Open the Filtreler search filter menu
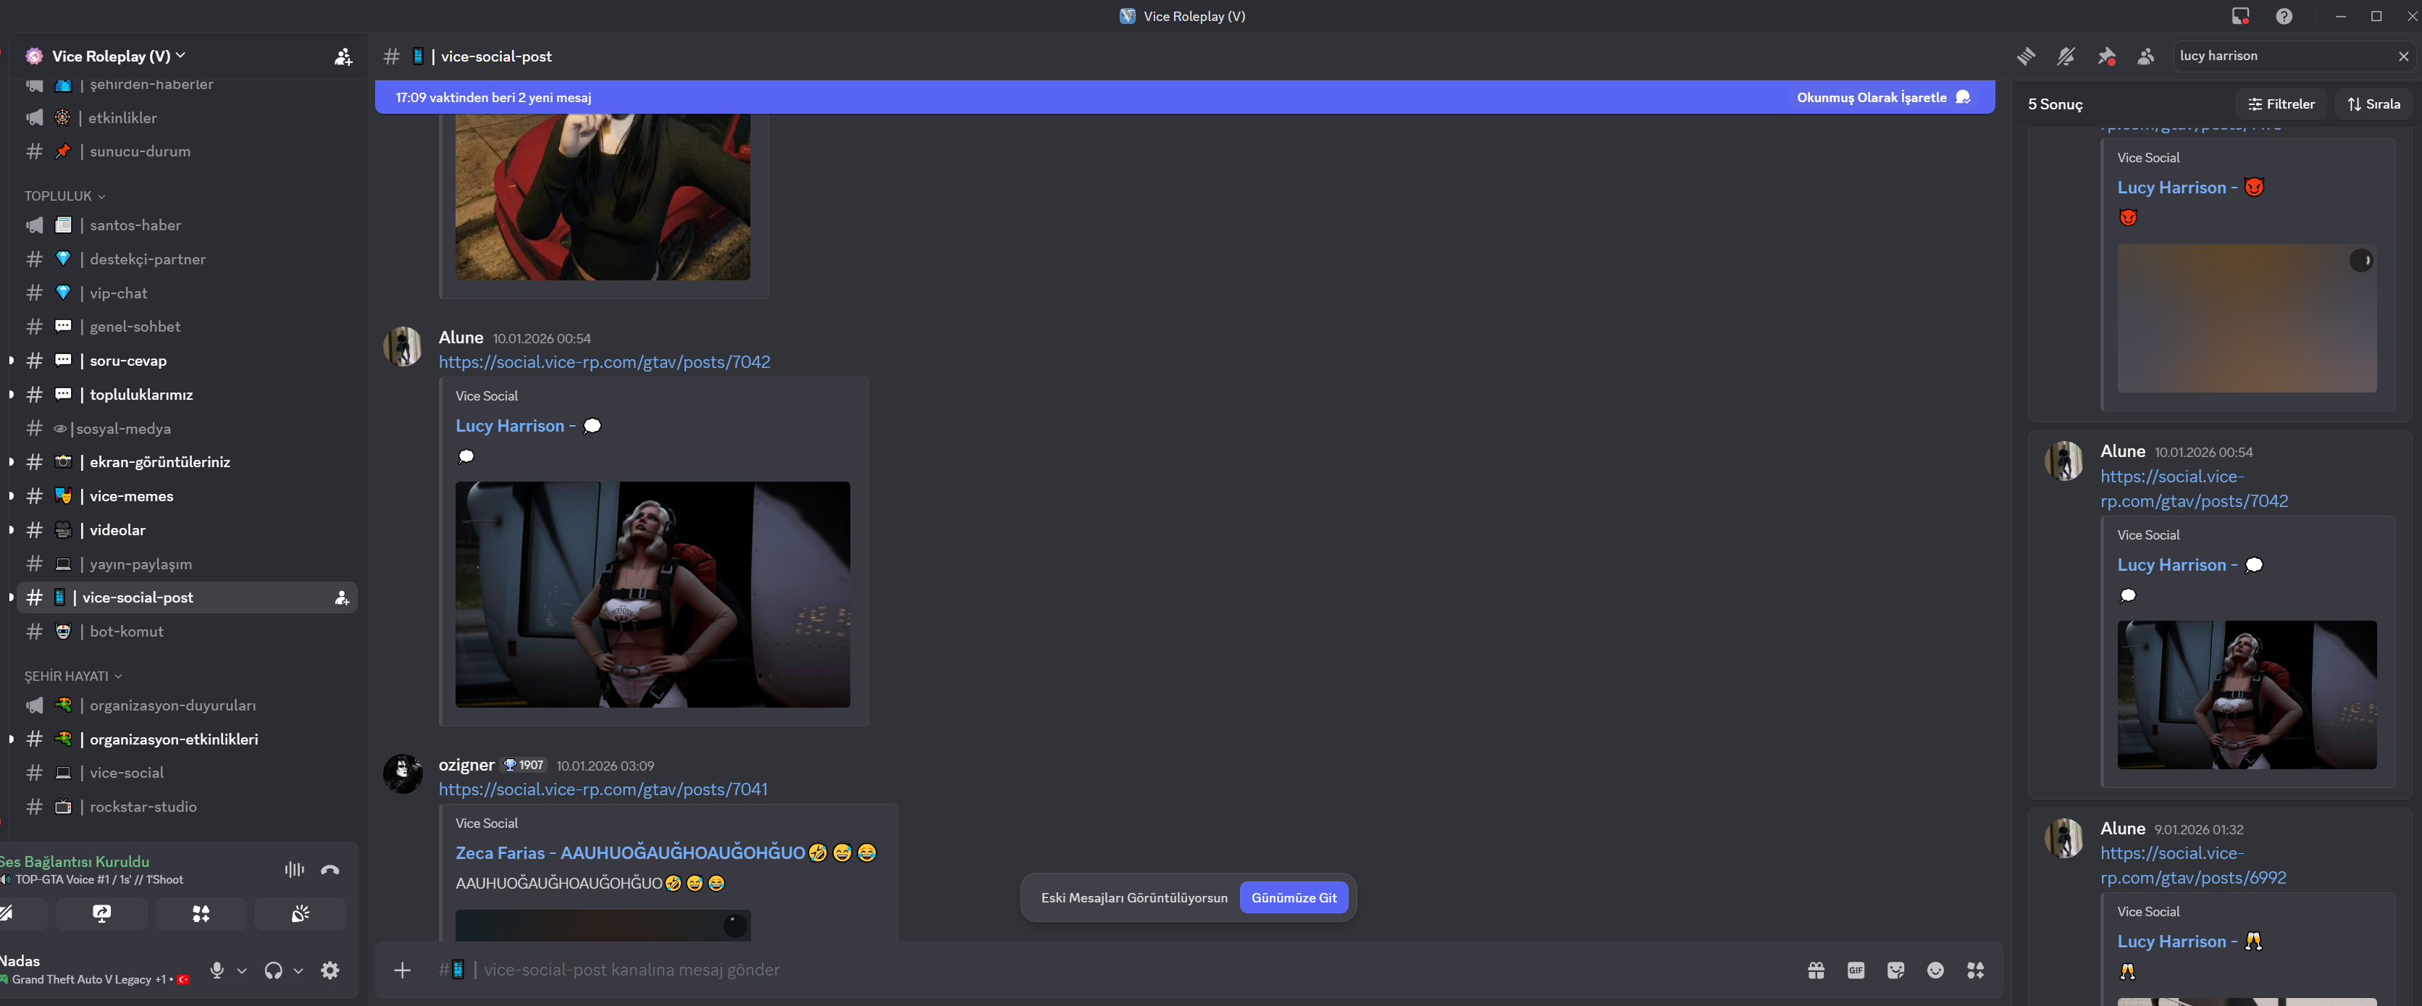This screenshot has height=1006, width=2422. point(2281,104)
